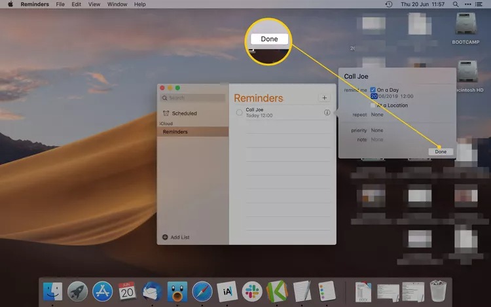
Task: Open the DOCX document stack in Dock
Action: point(363,292)
